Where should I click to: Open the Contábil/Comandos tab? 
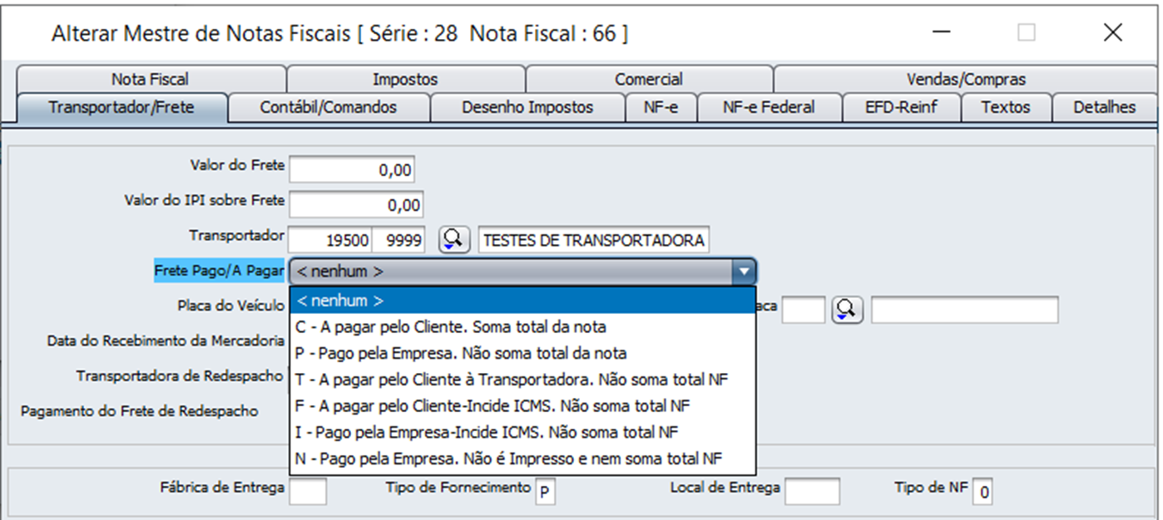click(x=328, y=107)
